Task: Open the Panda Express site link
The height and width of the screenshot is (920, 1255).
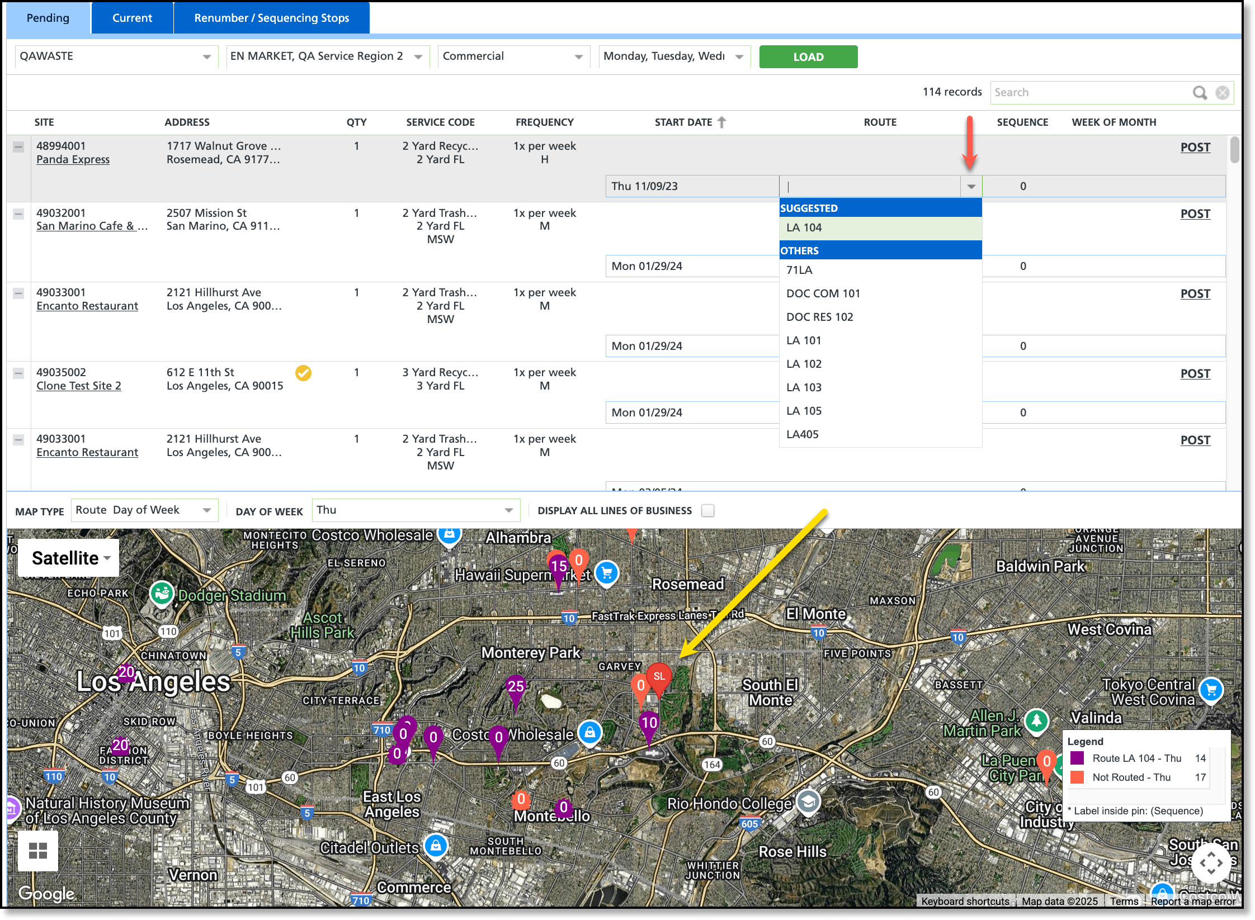Action: pyautogui.click(x=73, y=159)
